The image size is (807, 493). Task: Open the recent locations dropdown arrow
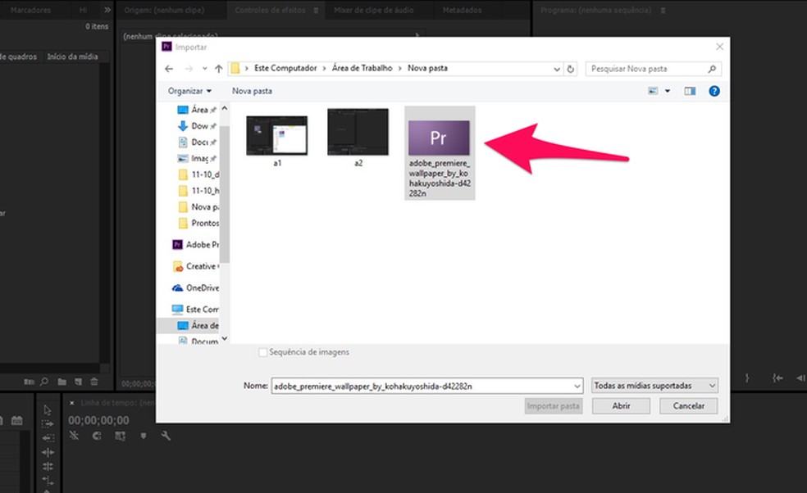(x=205, y=69)
